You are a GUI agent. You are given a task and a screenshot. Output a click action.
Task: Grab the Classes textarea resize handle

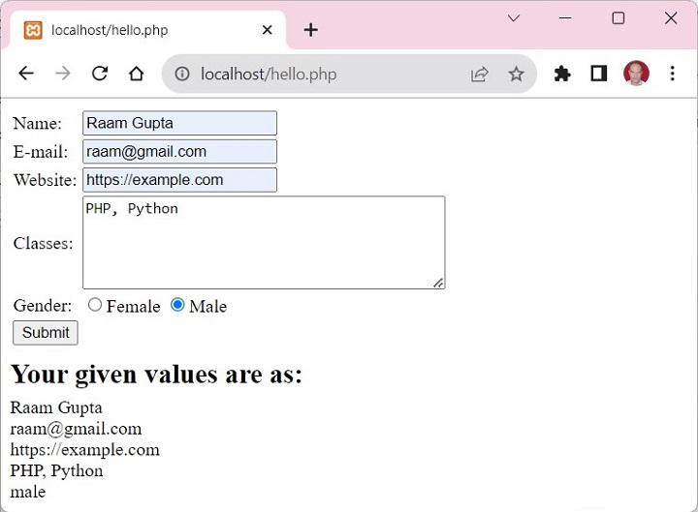coord(438,284)
